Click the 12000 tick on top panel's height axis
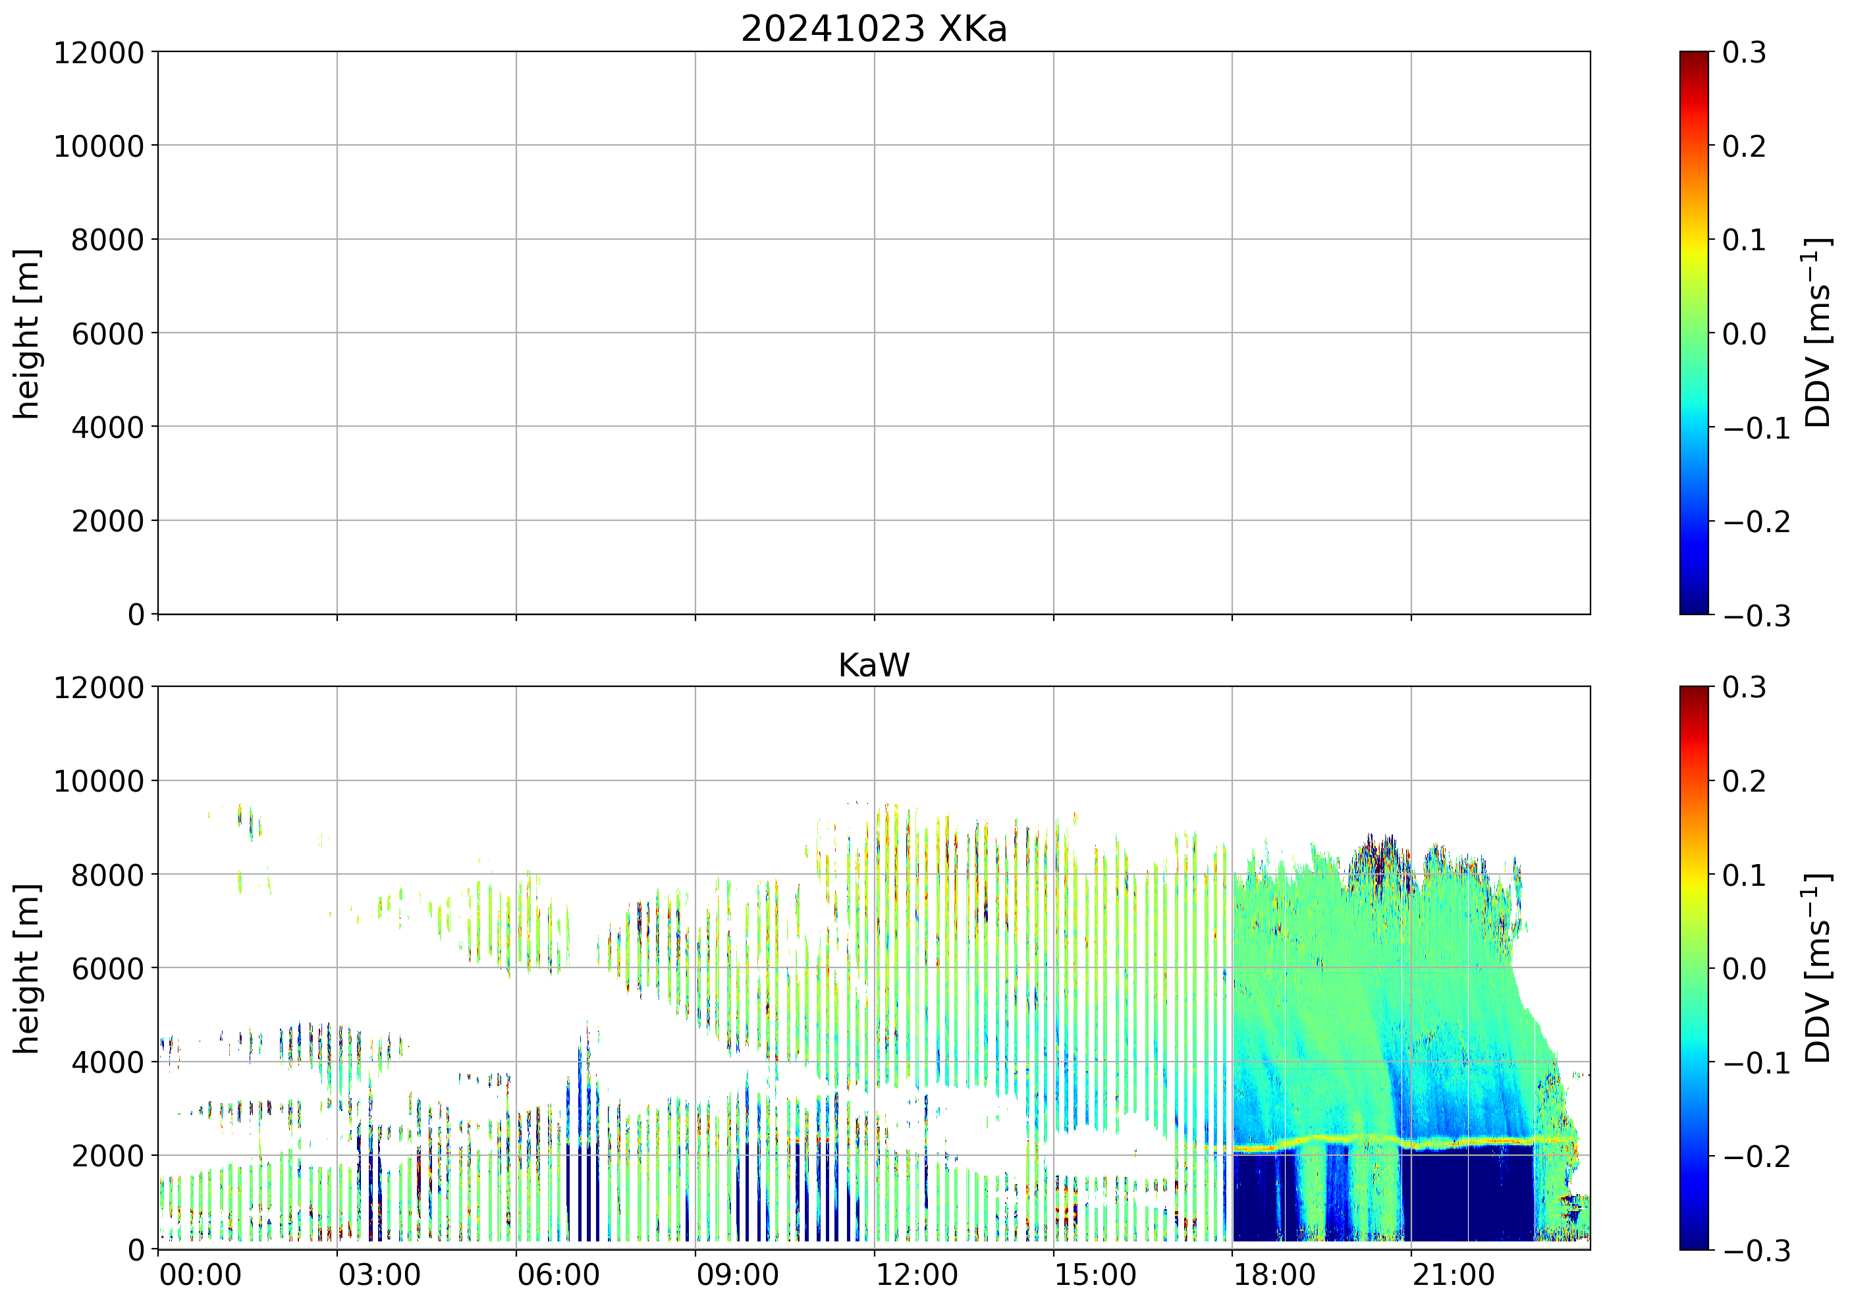 click(x=98, y=53)
